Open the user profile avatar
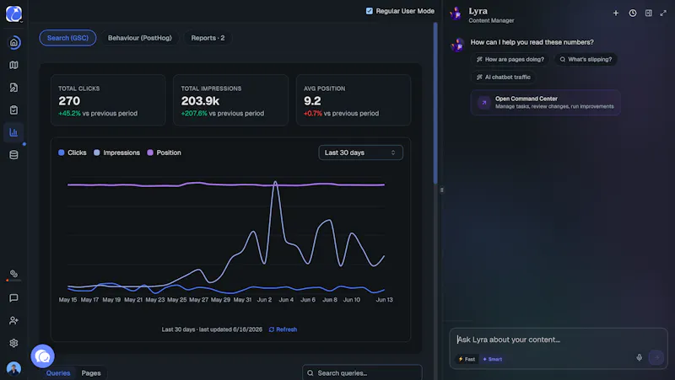The image size is (675, 380). [x=13, y=368]
